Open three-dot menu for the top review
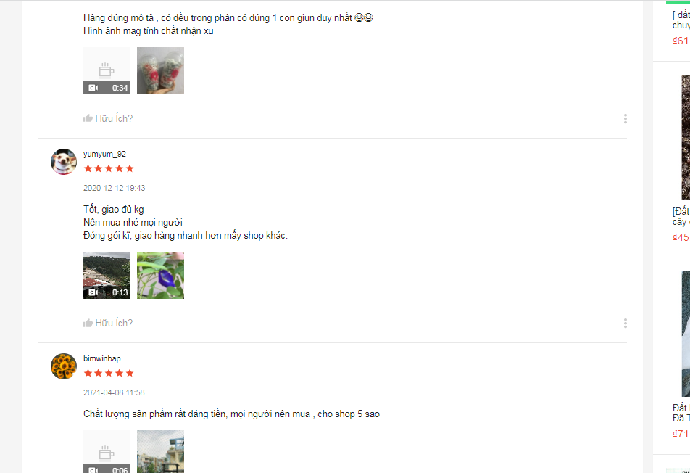Viewport: 690px width, 473px height. pyautogui.click(x=625, y=118)
